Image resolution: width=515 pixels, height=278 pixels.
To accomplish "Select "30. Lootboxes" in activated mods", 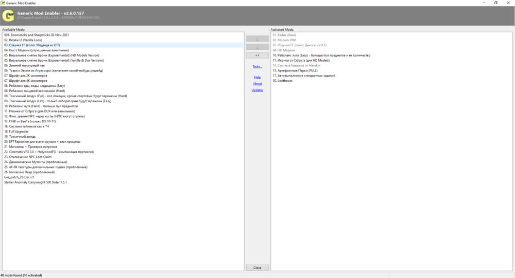I will pos(282,81).
